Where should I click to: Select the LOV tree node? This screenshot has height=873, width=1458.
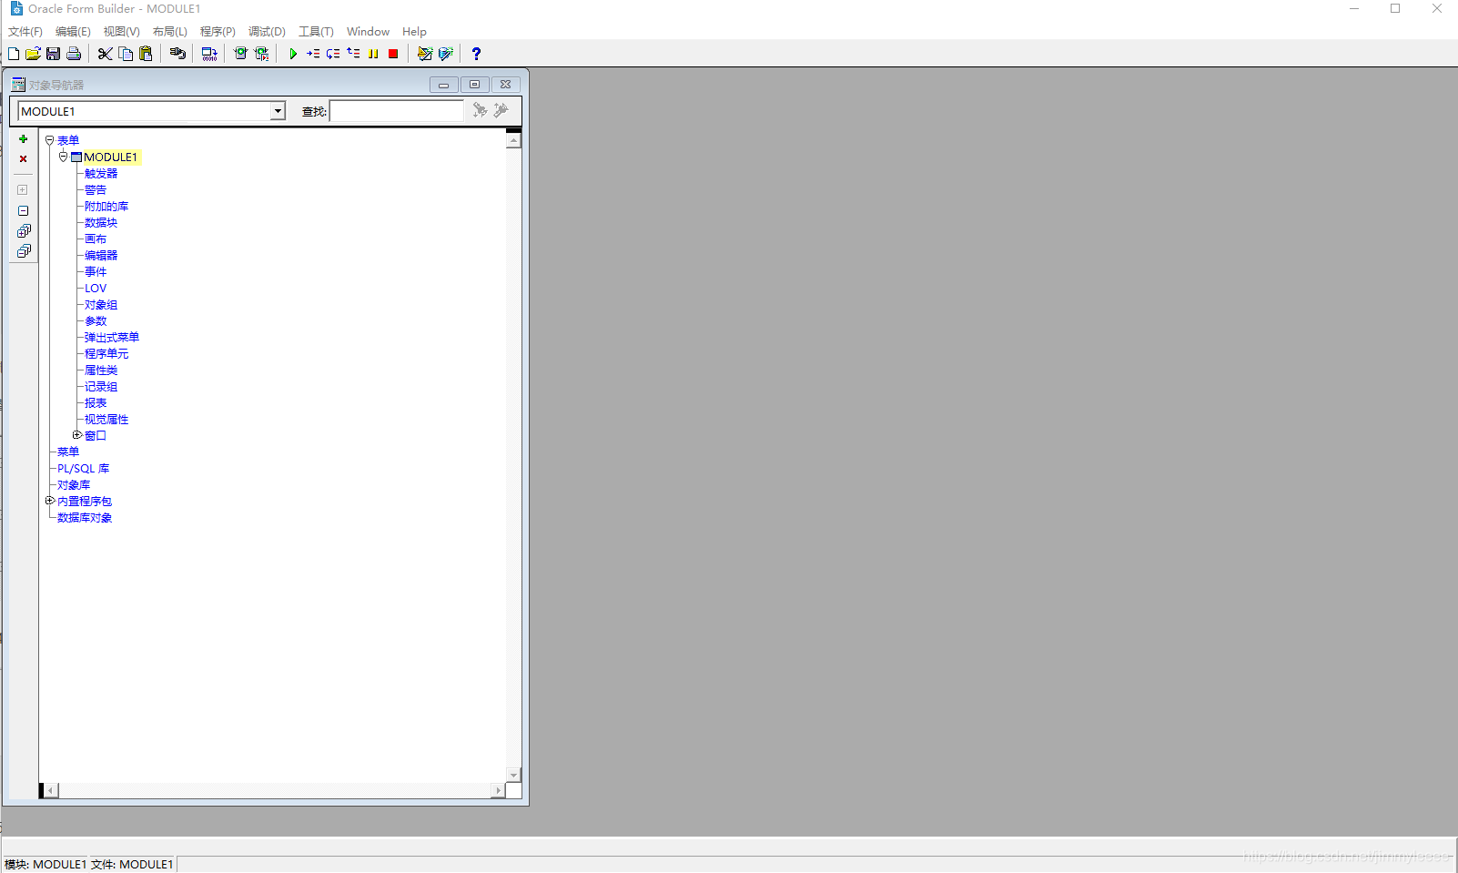click(96, 288)
